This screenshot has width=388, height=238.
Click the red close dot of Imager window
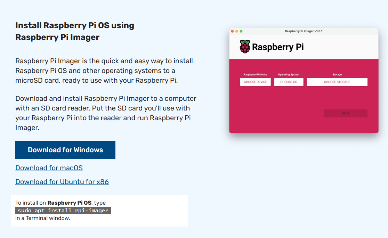(x=232, y=31)
